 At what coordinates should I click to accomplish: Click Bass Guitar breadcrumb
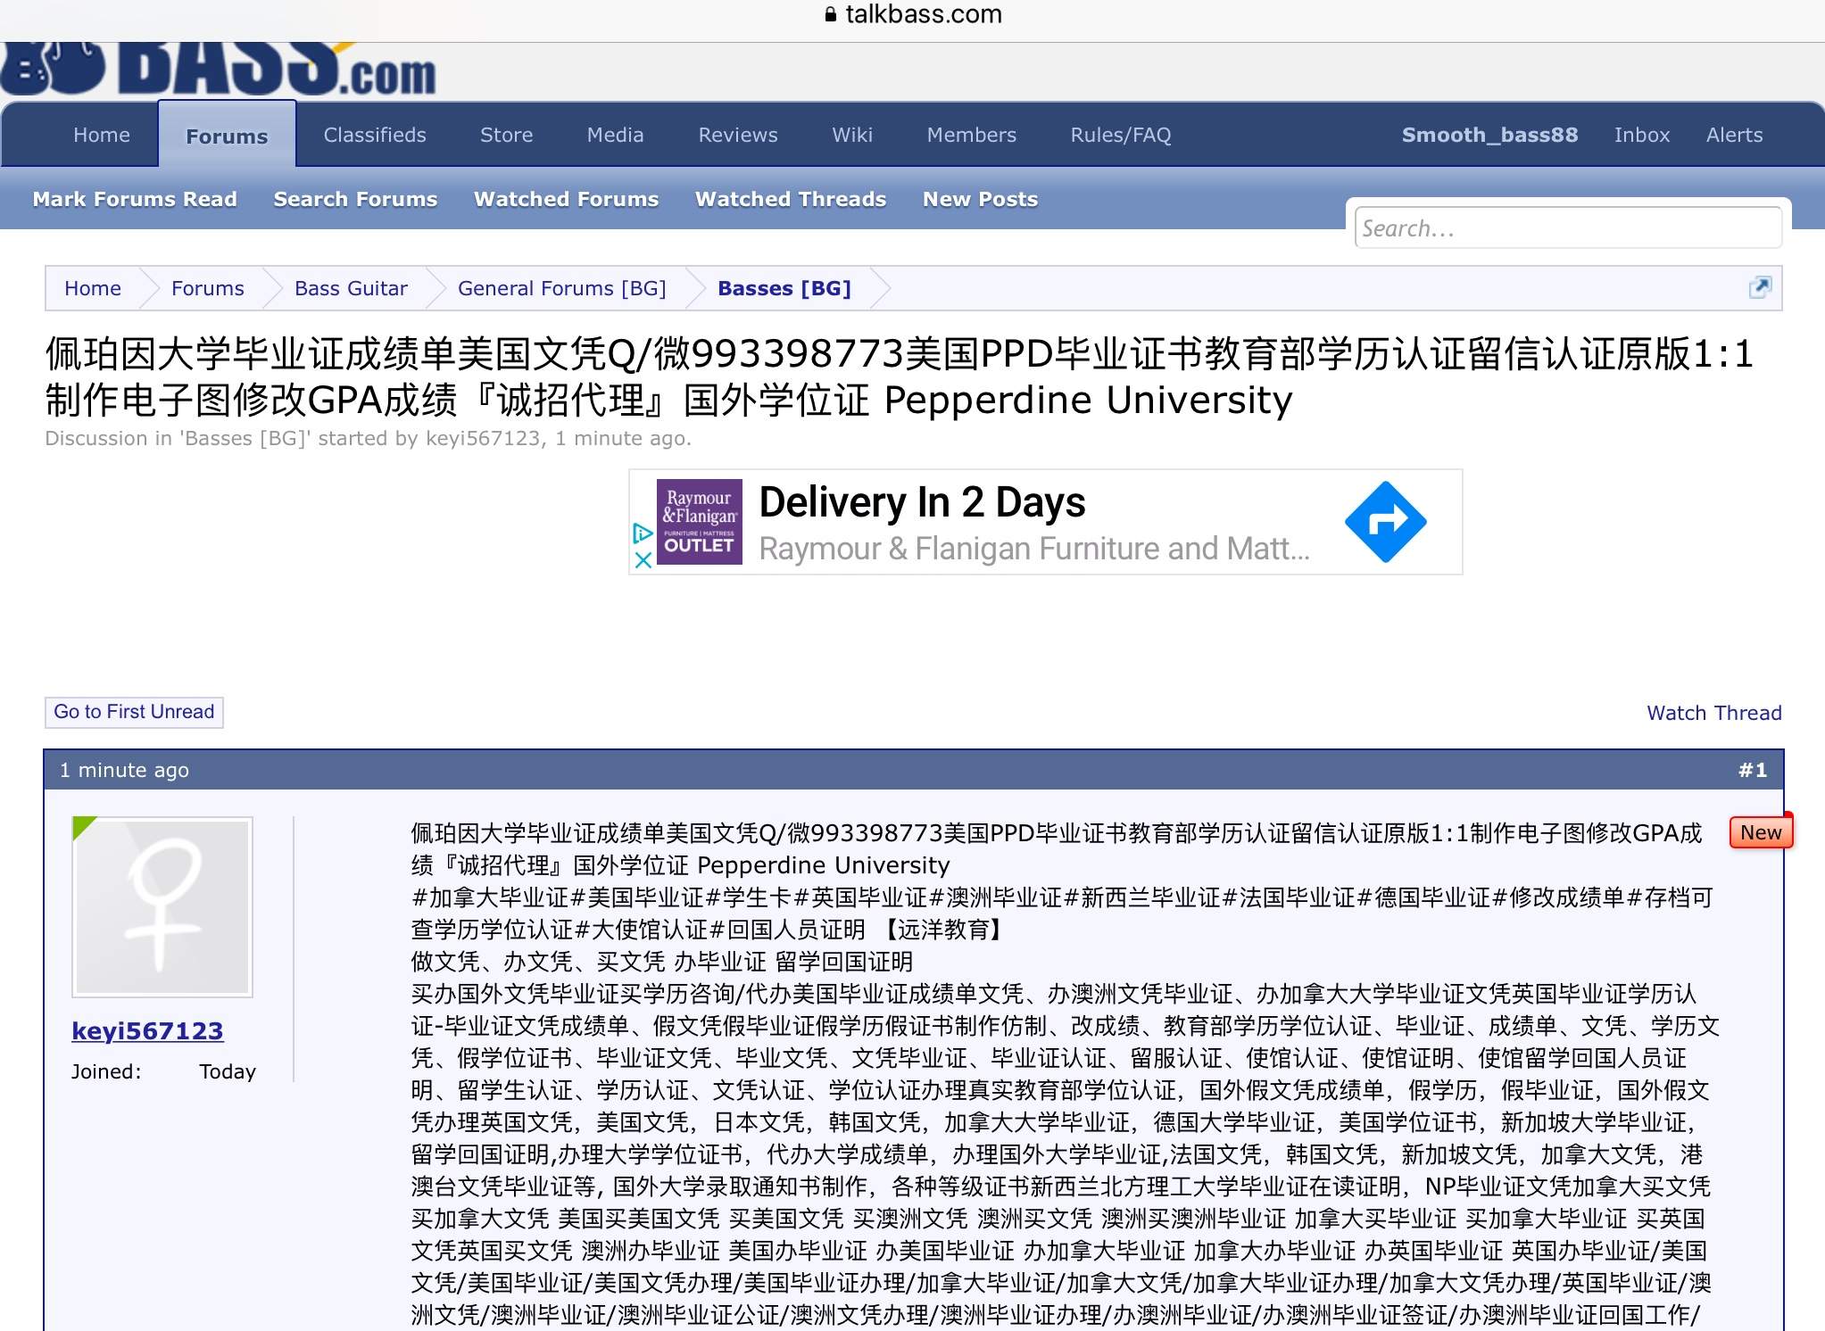click(x=351, y=288)
